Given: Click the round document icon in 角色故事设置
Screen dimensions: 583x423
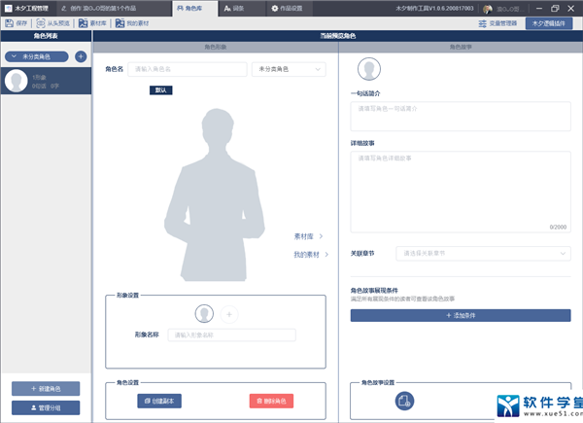Looking at the screenshot, I should tap(404, 401).
